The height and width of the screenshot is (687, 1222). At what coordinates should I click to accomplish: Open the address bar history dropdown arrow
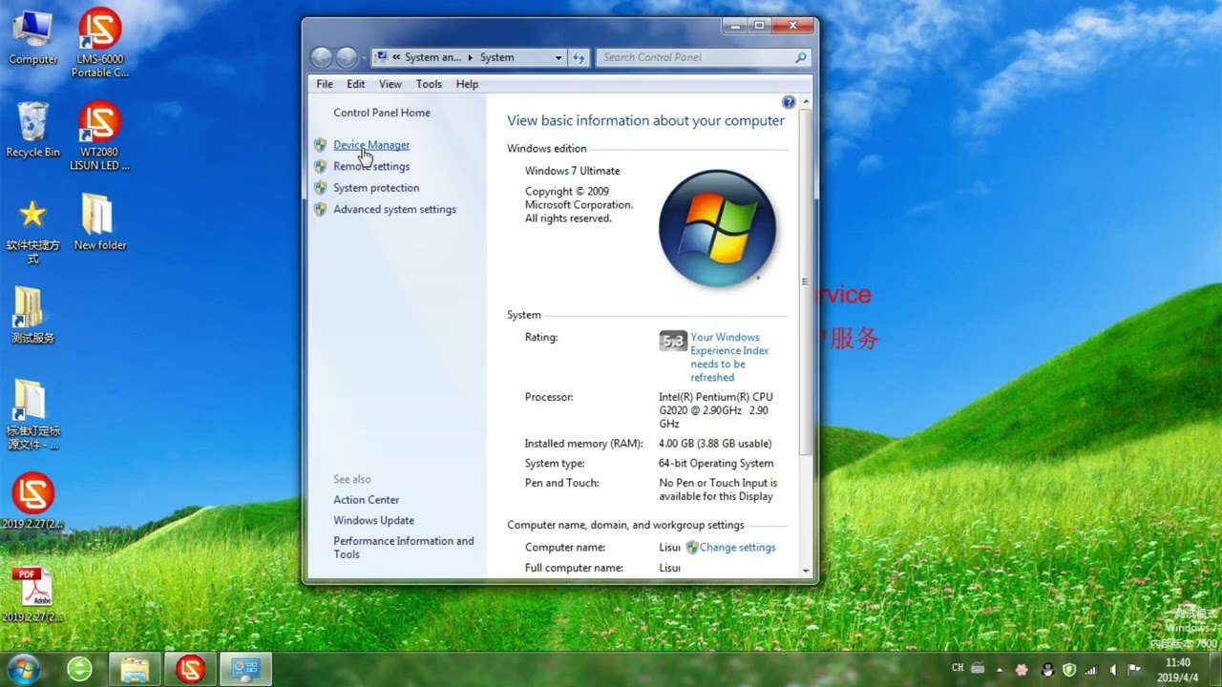[558, 57]
